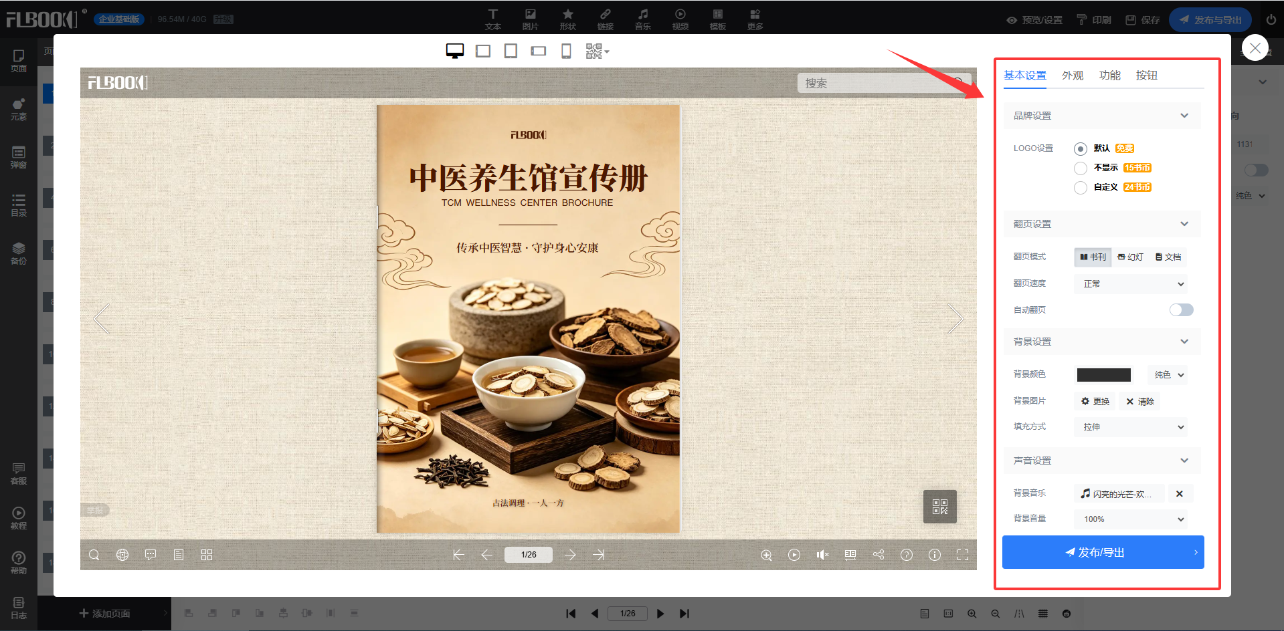Viewport: 1284px width, 631px height.
Task: Enter fullscreen using bottom-right icon
Action: [x=963, y=555]
